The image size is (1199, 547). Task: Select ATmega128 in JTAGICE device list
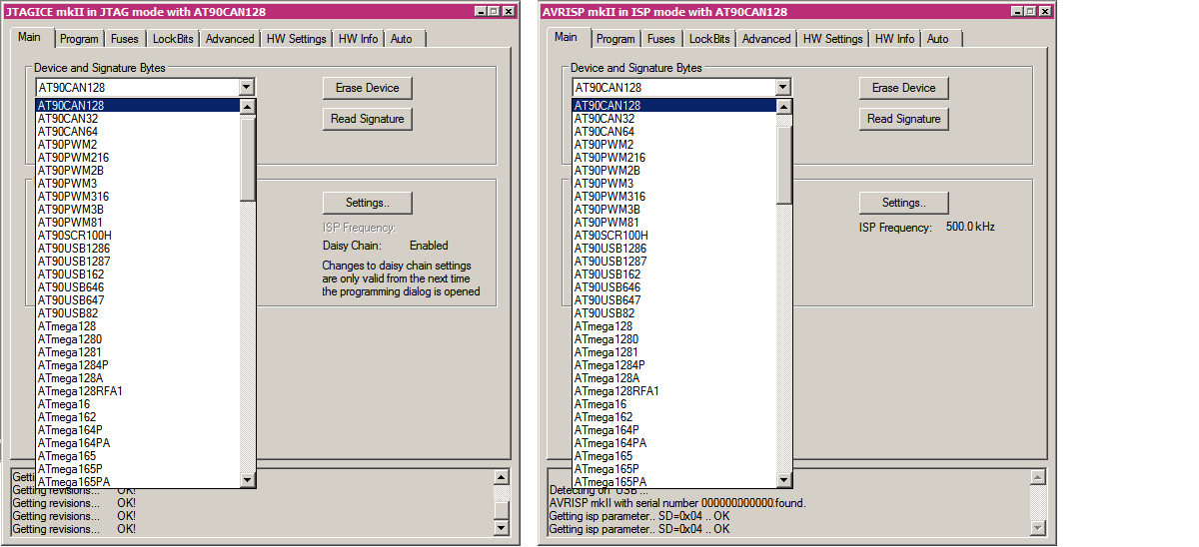[x=138, y=326]
